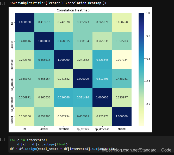
Task: Select the AxesSubplot output text line
Action: click(58, 3)
